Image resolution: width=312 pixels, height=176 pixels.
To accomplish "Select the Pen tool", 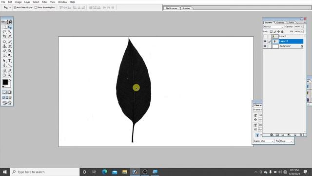I will [4, 65].
